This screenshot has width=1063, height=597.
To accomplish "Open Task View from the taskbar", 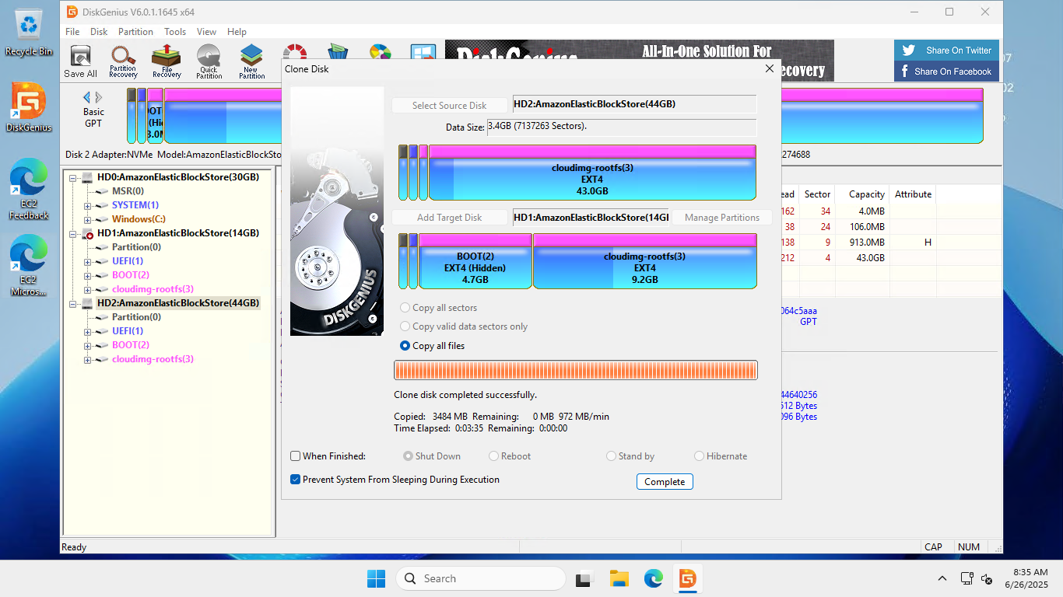I will [x=584, y=578].
